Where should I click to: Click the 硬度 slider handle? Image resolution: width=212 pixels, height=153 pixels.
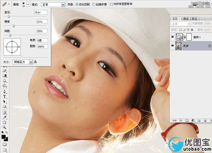14,26
